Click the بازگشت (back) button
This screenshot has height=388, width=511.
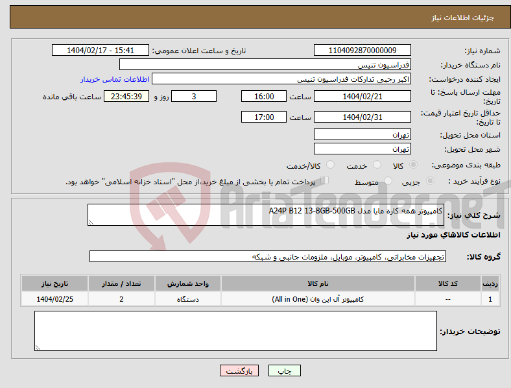239,370
